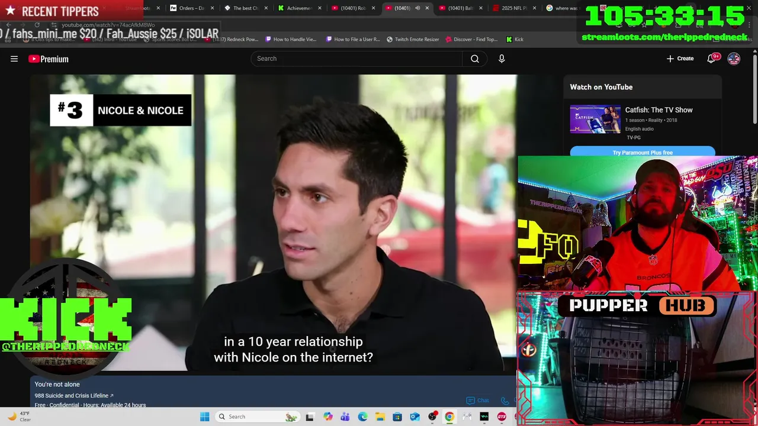
Task: Open How to File a User R... bookmark
Action: point(353,40)
